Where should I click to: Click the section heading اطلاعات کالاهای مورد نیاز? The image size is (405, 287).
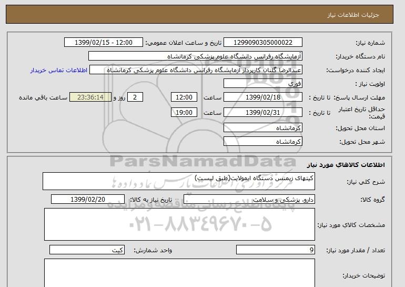[346, 165]
